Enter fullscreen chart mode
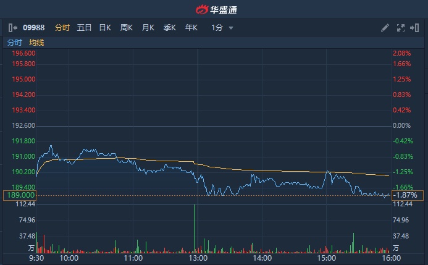428x265 pixels. click(400, 28)
